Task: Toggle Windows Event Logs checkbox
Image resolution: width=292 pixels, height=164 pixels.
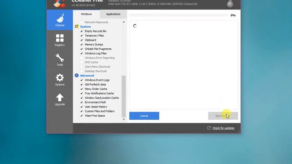Action: 82,80
